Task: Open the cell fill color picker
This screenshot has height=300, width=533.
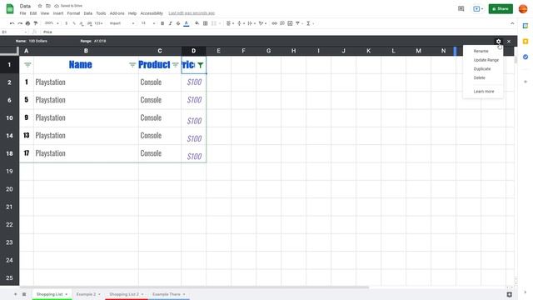Action: click(x=197, y=23)
